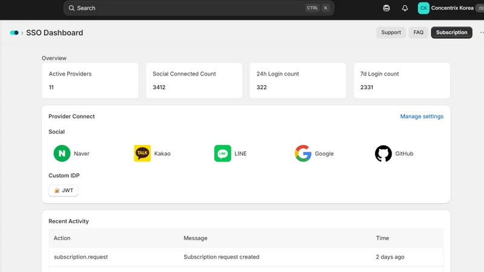Select the Kakao Talk provider icon
484x272 pixels.
142,154
